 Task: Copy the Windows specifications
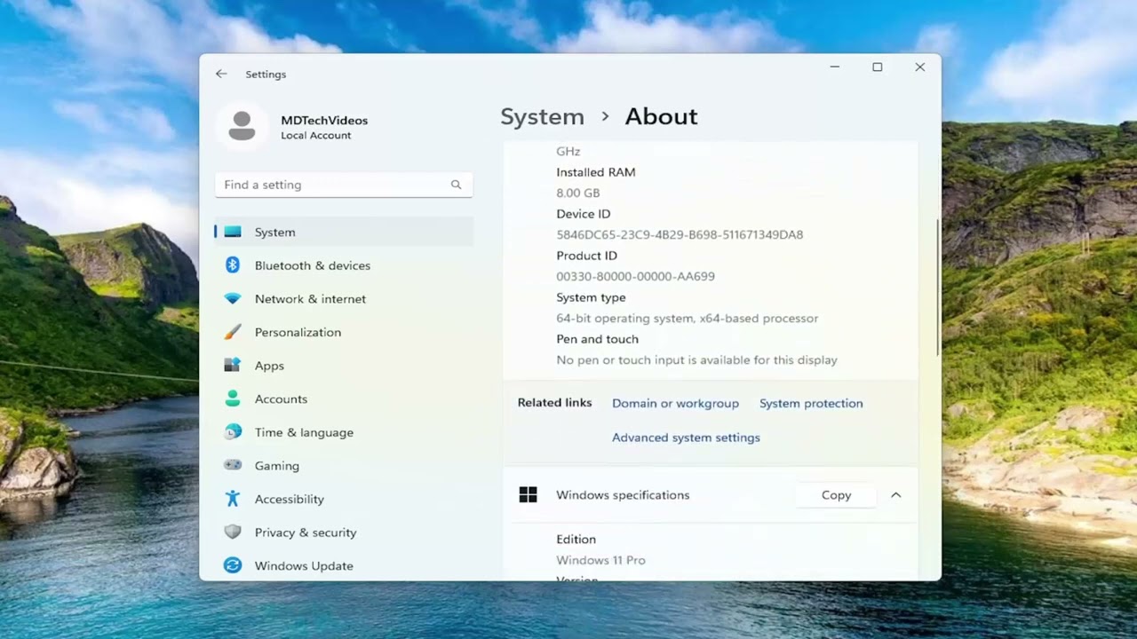pyautogui.click(x=836, y=495)
